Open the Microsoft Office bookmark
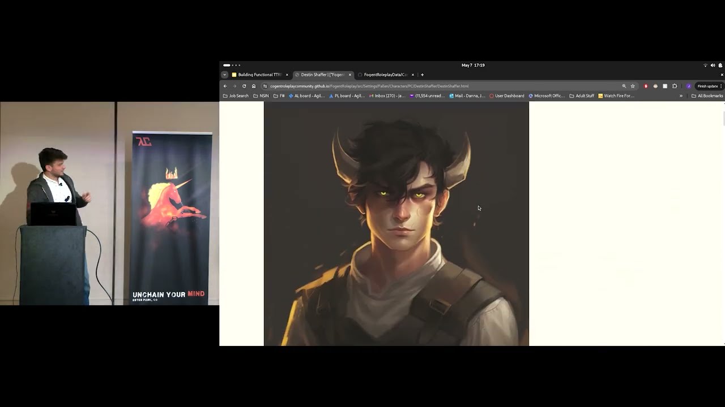The height and width of the screenshot is (407, 725). [547, 96]
